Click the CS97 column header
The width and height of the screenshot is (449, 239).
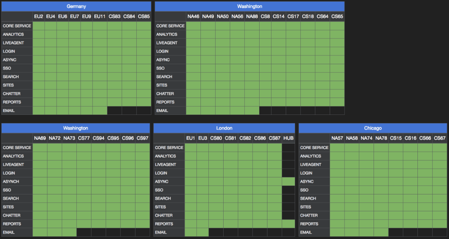143,139
